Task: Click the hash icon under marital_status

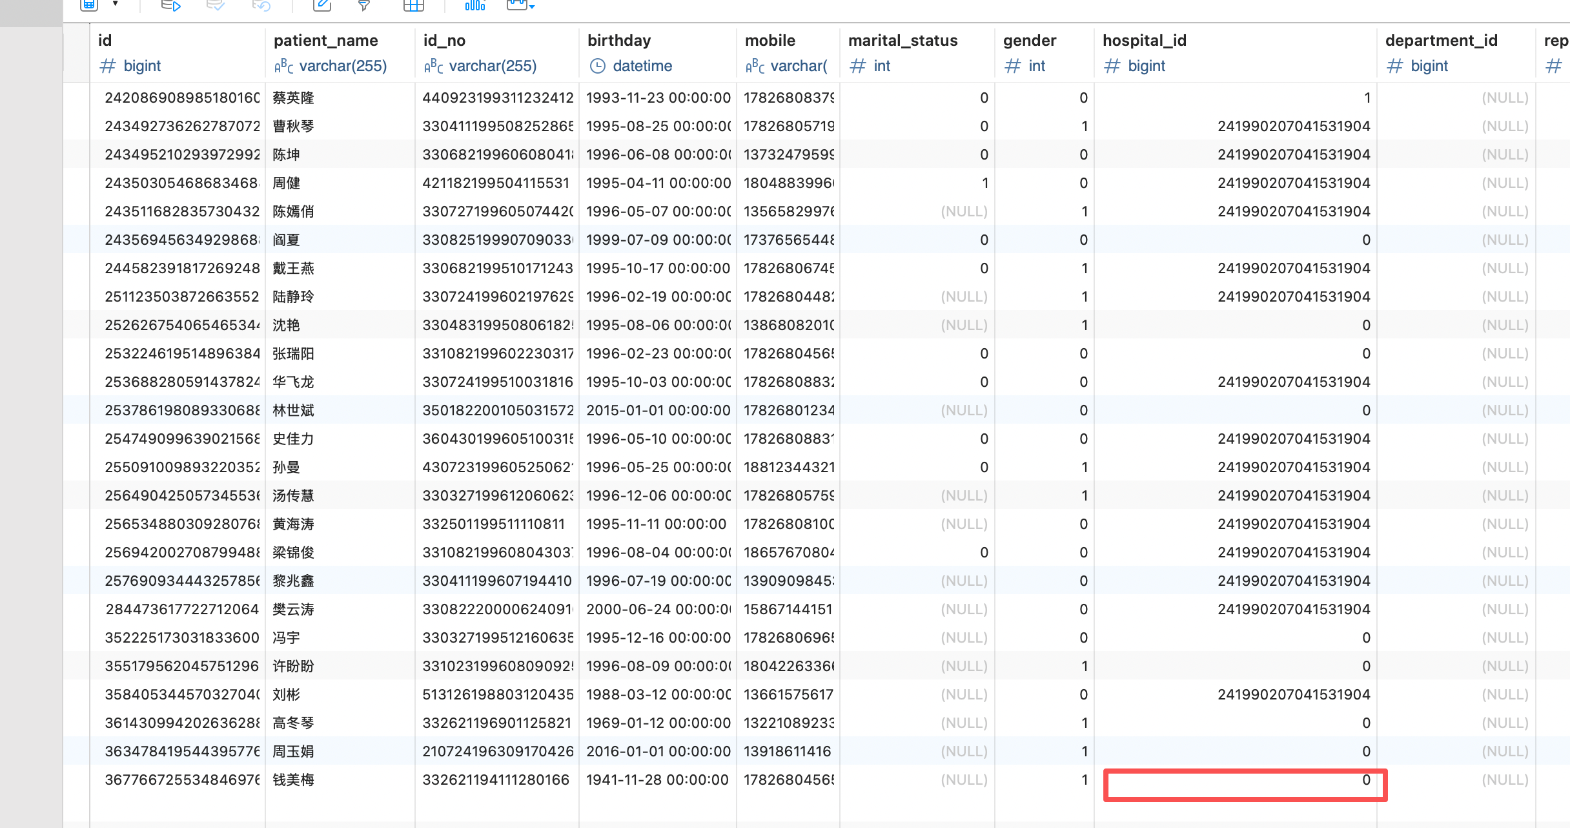Action: pyautogui.click(x=857, y=66)
